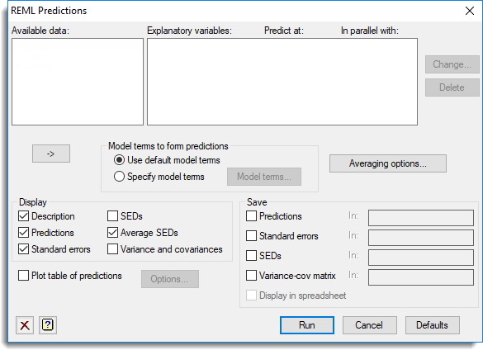Click the arrow transfer button

(x=51, y=154)
